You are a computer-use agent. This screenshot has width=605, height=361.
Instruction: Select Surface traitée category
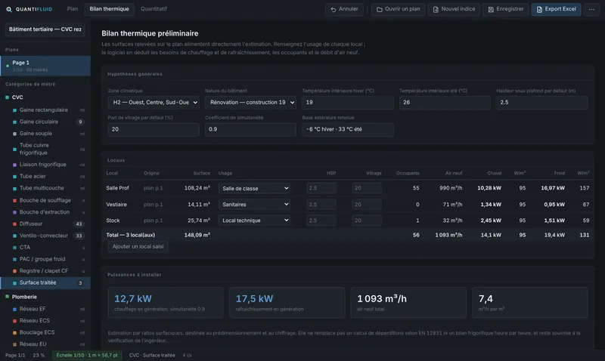point(45,282)
